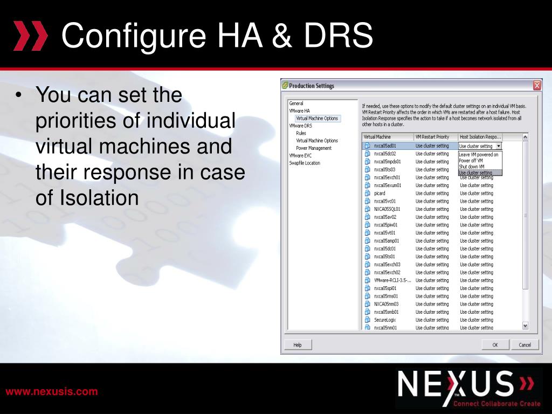This screenshot has height=414, width=552.
Task: Choose Power off VM option
Action: 480,161
